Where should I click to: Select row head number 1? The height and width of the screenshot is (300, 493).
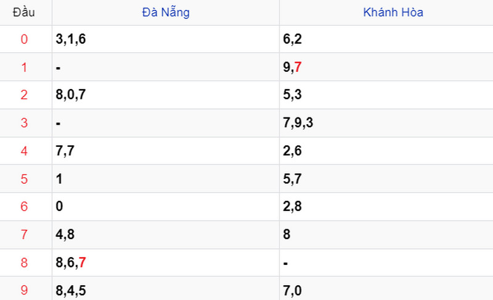click(x=24, y=67)
